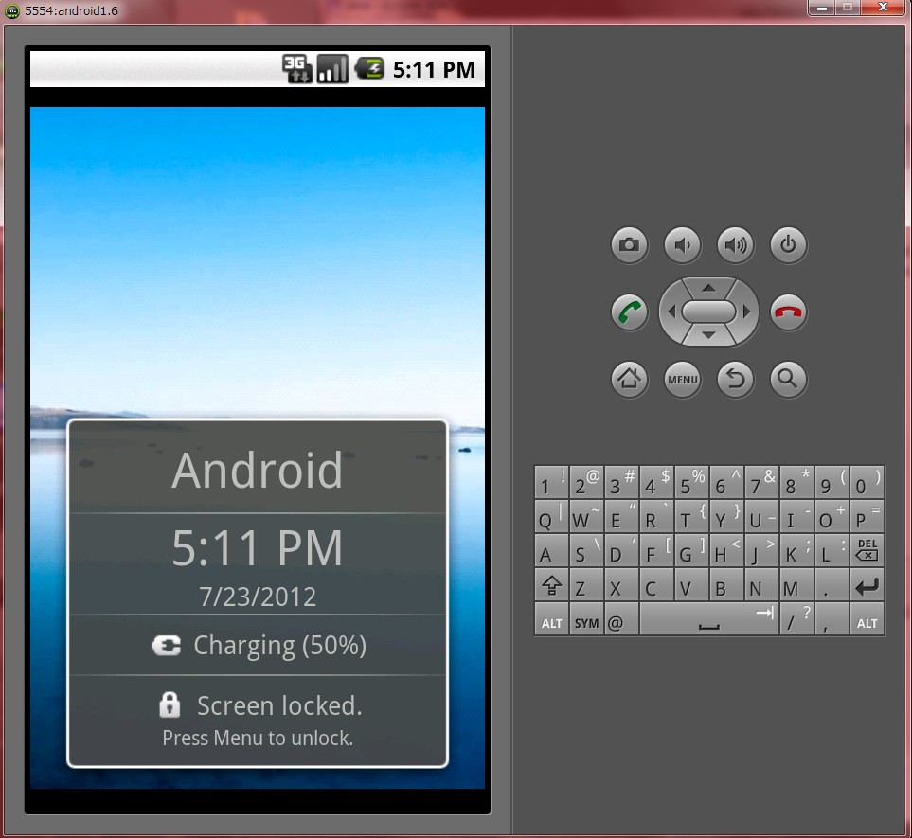
Task: Click the 7 key with & symbol
Action: click(762, 482)
